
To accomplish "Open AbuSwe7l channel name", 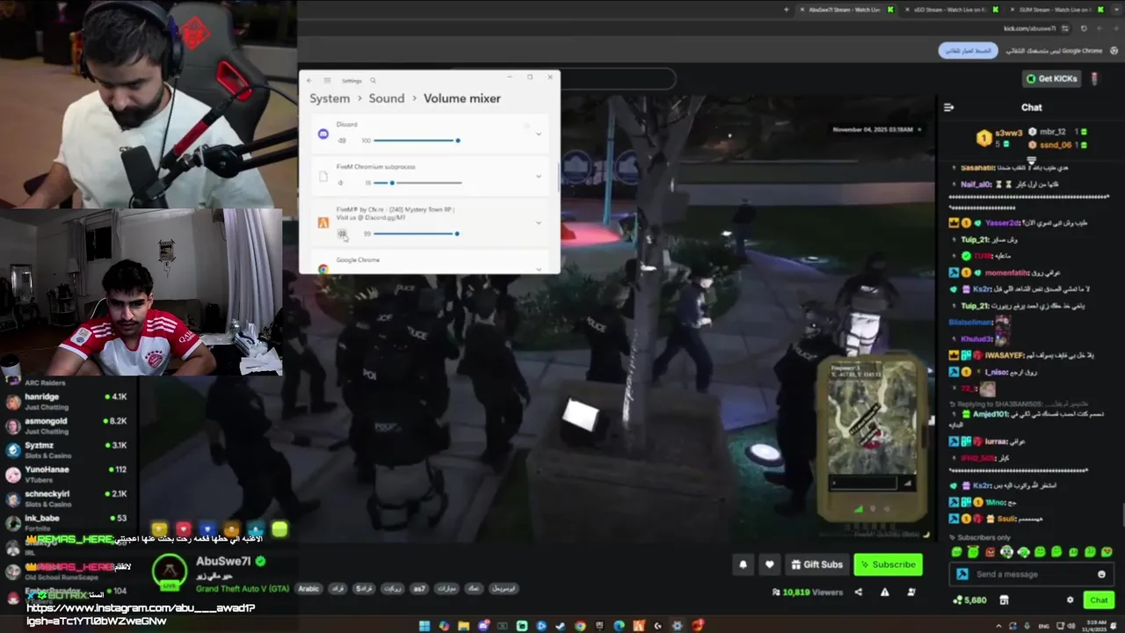I will [224, 561].
